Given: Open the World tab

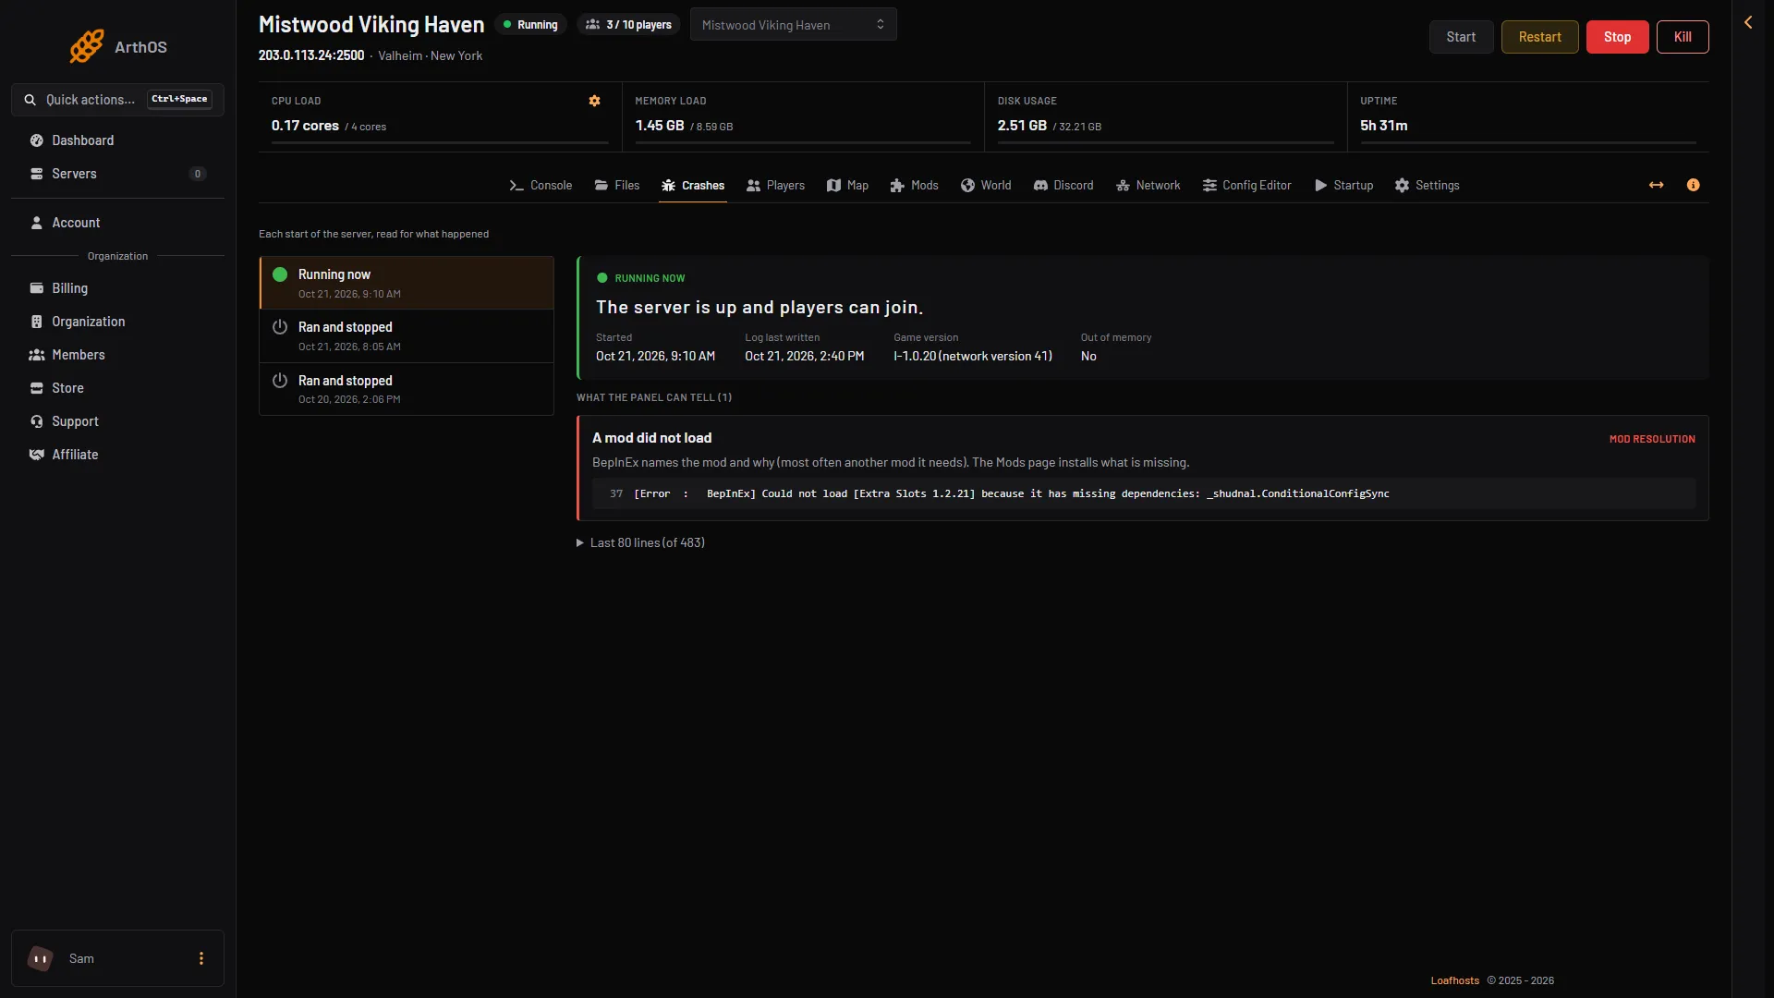Looking at the screenshot, I should [986, 186].
